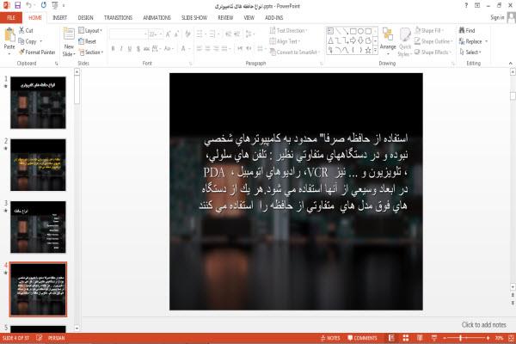The width and height of the screenshot is (516, 344).
Task: Increase the font size
Action: 169,34
